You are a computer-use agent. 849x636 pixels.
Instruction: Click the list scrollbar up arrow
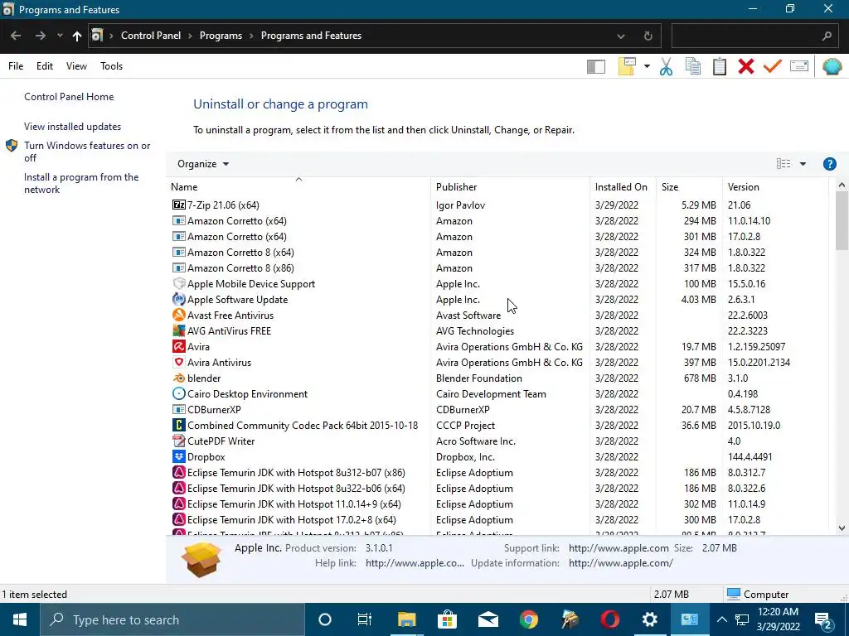842,185
